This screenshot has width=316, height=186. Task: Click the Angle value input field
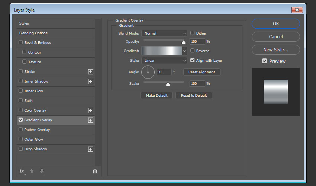click(x=164, y=72)
